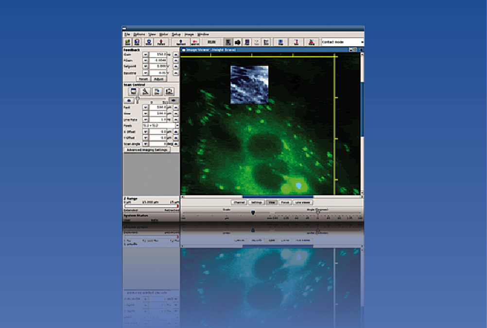
Task: Select the approach icon in the toolbar
Action: (x=180, y=42)
